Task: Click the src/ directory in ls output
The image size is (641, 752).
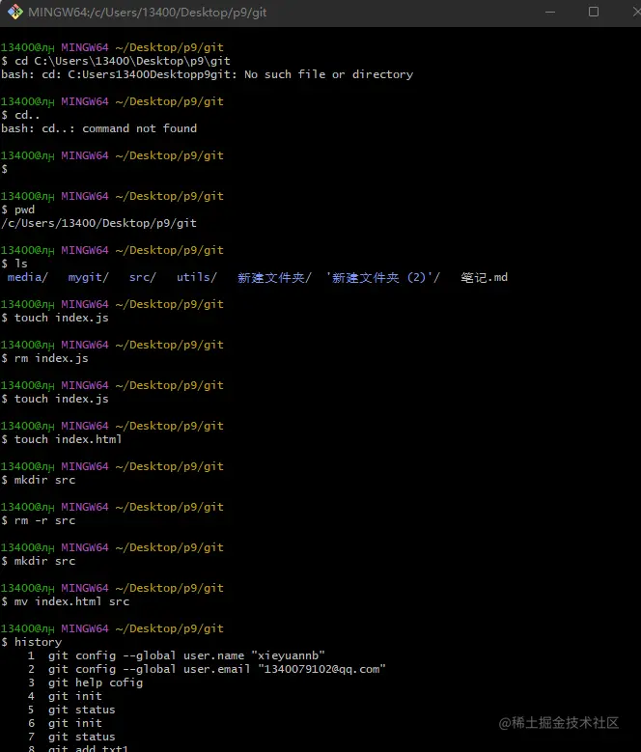Action: [x=143, y=277]
